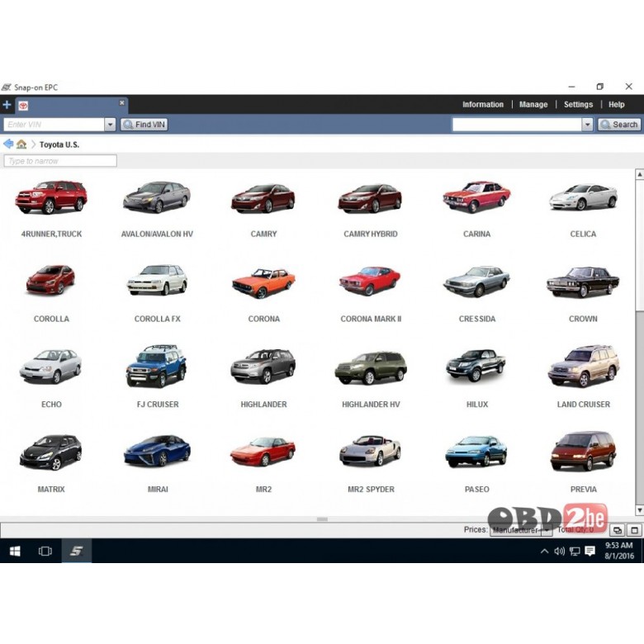Click the Find VIN button

(144, 125)
